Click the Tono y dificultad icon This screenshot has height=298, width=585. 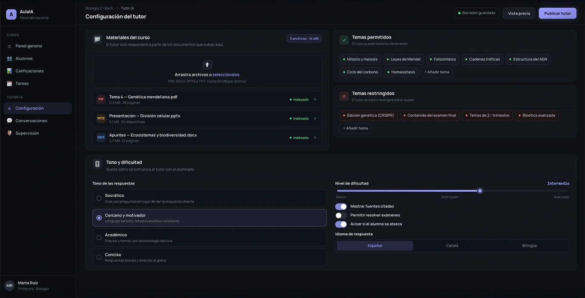pos(97,164)
